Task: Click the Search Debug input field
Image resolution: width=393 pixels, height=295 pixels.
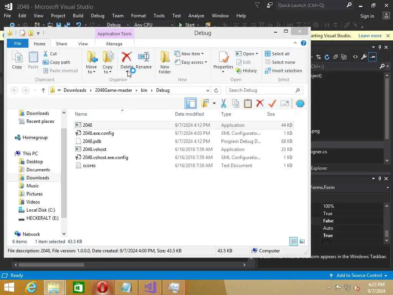Action: click(x=261, y=90)
